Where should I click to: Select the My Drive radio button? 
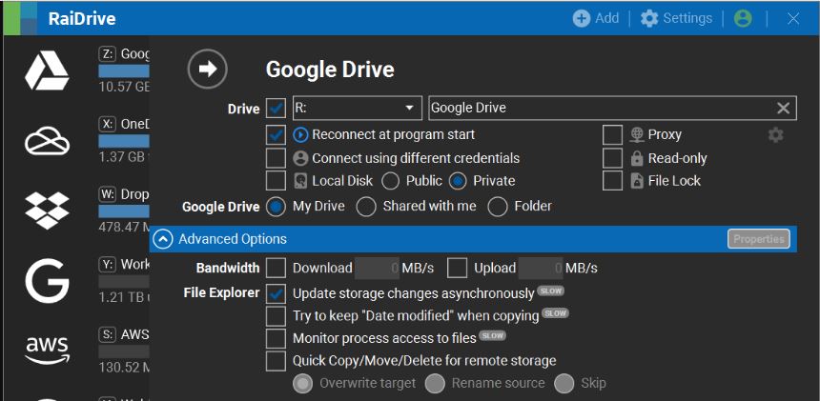click(276, 207)
